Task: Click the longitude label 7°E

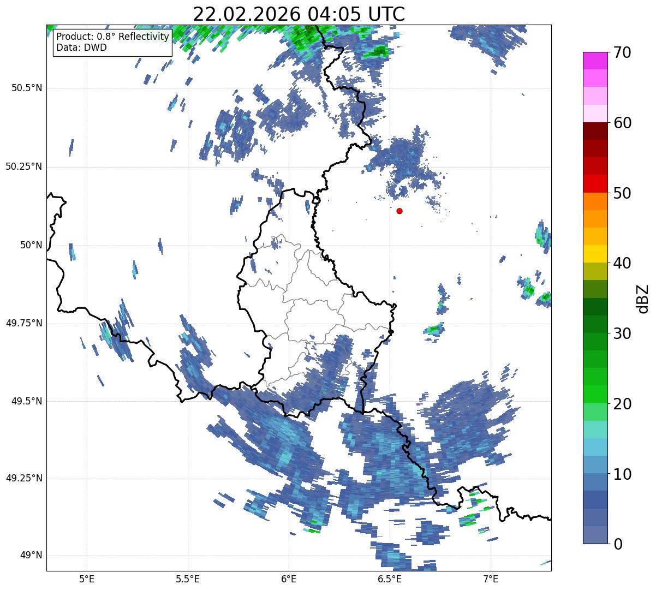Action: click(491, 579)
